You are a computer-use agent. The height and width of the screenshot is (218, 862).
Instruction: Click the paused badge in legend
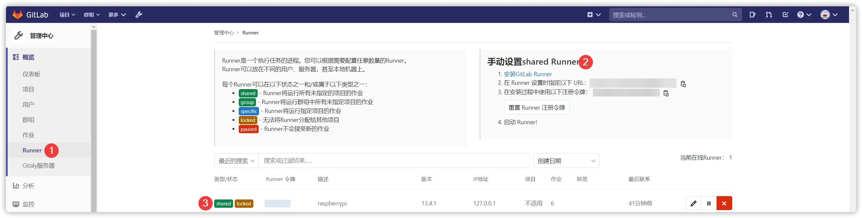tap(249, 129)
